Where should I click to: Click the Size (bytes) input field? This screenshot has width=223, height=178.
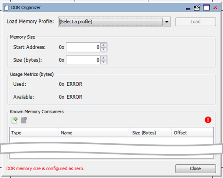click(x=83, y=60)
